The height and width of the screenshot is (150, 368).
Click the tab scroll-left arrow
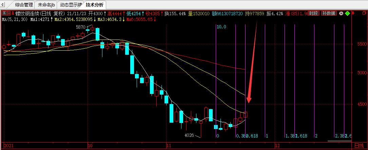(3, 4)
